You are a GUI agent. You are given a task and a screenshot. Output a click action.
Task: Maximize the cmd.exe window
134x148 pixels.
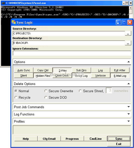coord(127,3)
